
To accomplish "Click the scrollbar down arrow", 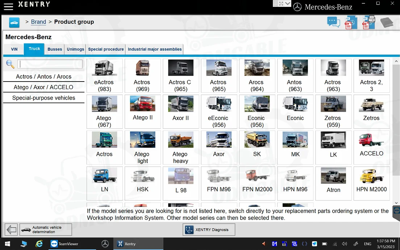I will (396, 203).
